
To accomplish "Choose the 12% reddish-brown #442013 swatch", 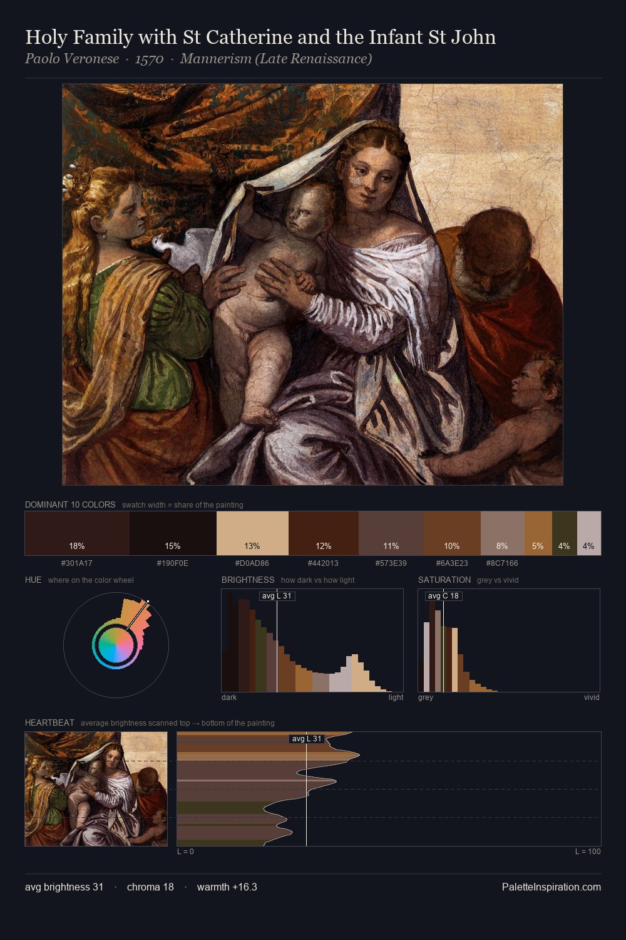I will tap(324, 533).
